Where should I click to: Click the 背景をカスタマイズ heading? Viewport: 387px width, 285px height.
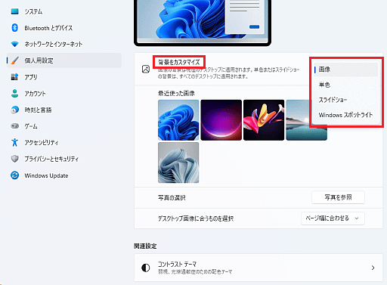[x=179, y=62]
